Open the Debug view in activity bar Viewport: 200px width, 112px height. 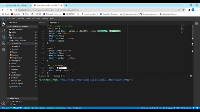[x=3, y=43]
